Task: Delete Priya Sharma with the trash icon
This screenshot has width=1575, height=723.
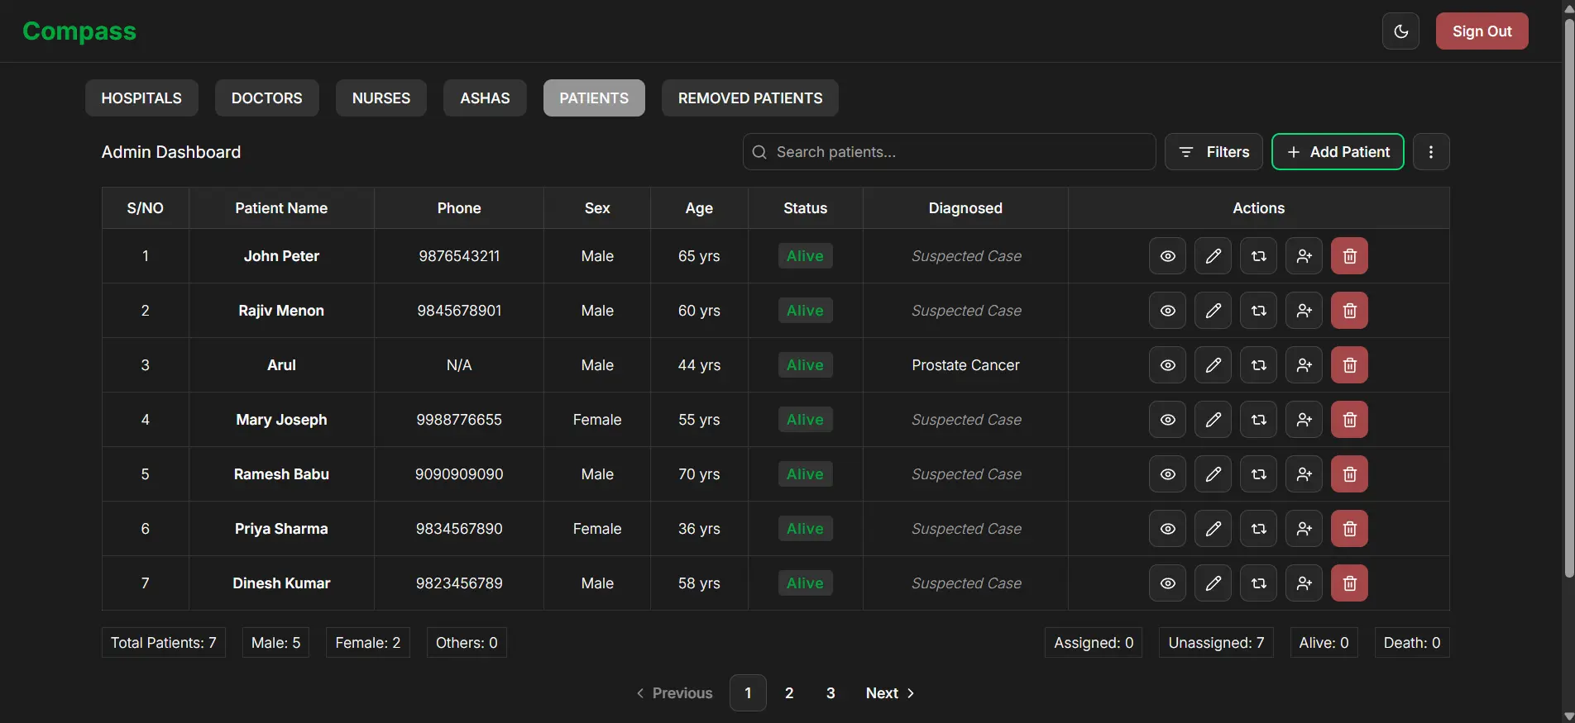Action: pos(1349,529)
